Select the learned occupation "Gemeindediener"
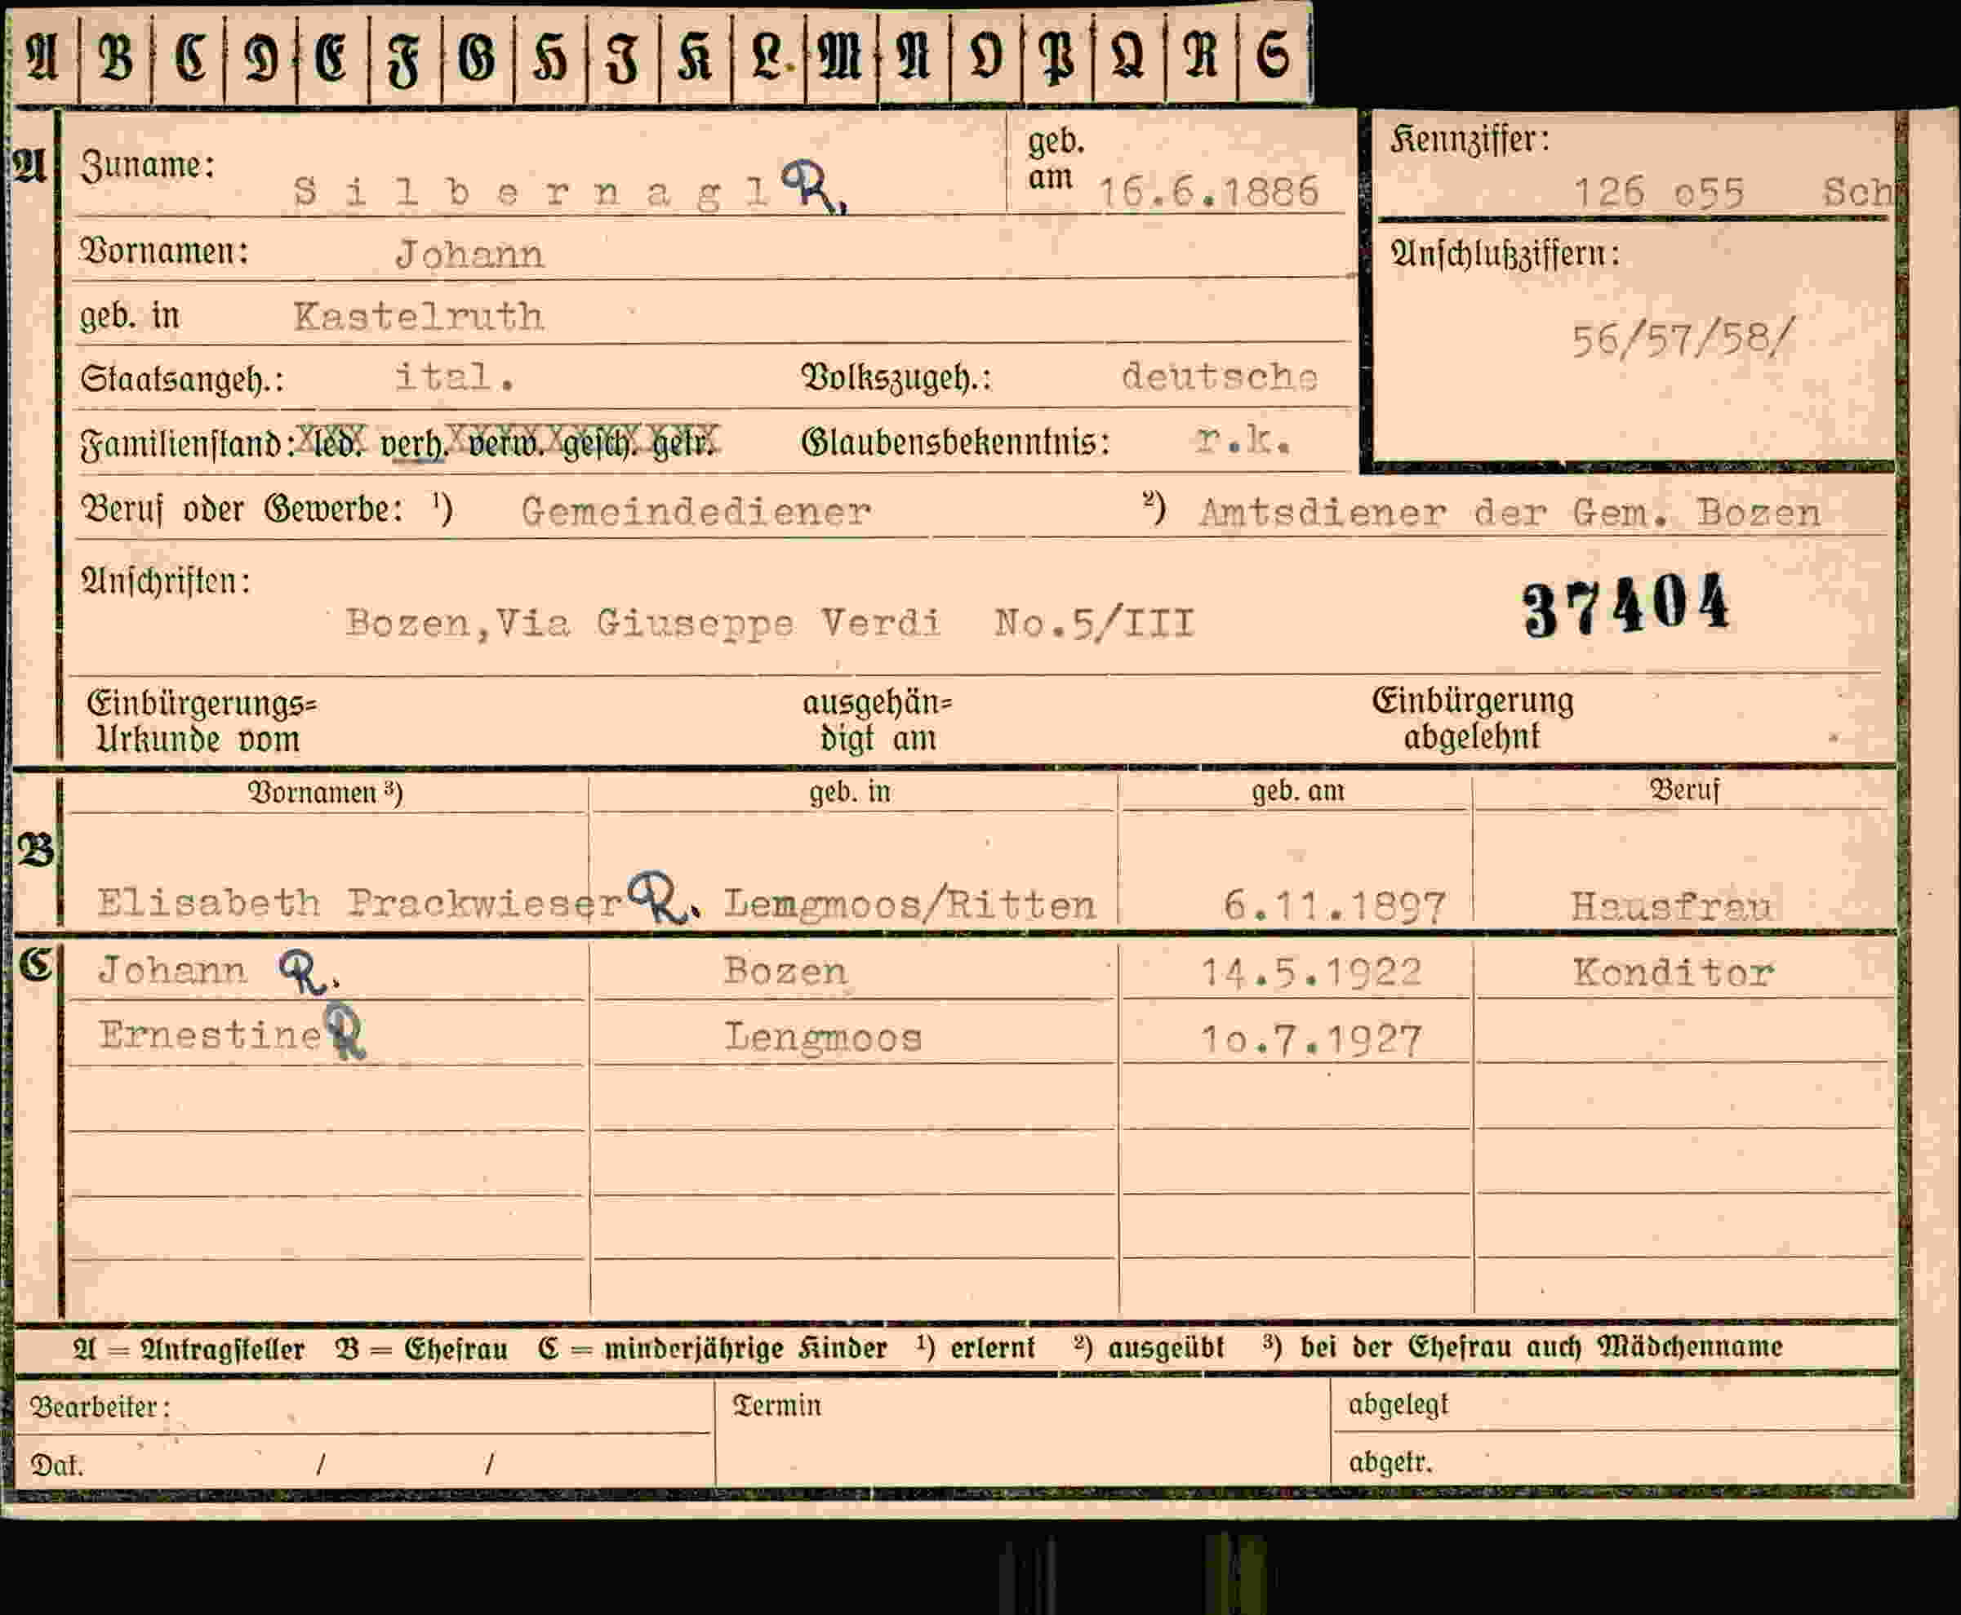Image resolution: width=1961 pixels, height=1615 pixels. point(696,512)
